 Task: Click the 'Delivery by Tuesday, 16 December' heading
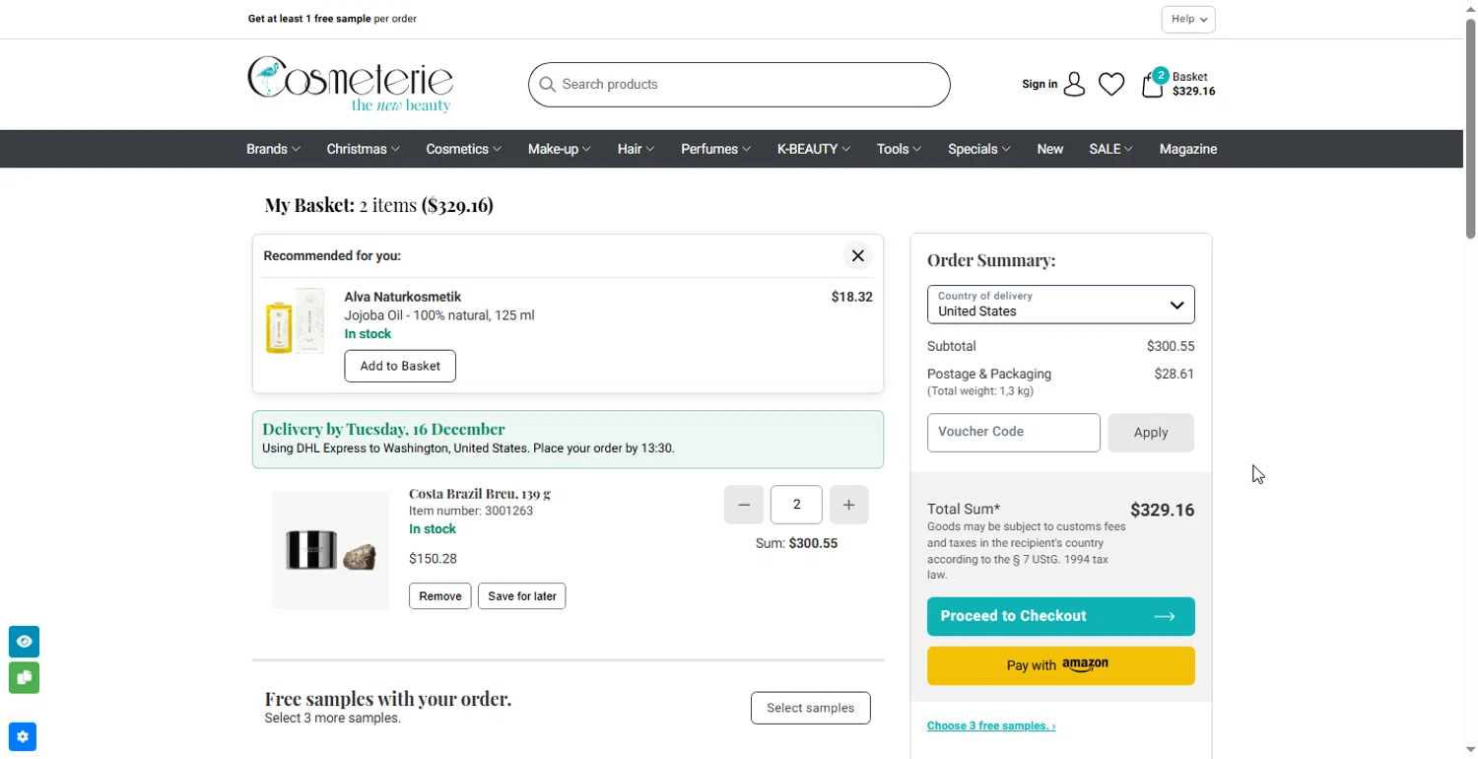coord(383,430)
